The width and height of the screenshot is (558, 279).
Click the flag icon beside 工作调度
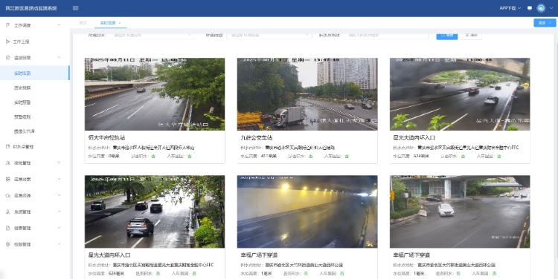click(x=8, y=25)
